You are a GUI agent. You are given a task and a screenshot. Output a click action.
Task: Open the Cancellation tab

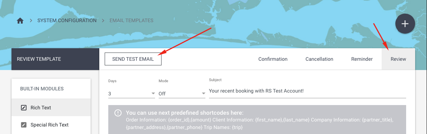click(319, 59)
